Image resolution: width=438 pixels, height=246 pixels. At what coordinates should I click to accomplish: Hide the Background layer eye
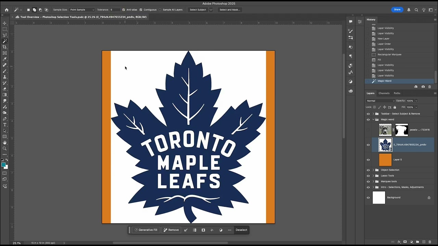coord(368,197)
